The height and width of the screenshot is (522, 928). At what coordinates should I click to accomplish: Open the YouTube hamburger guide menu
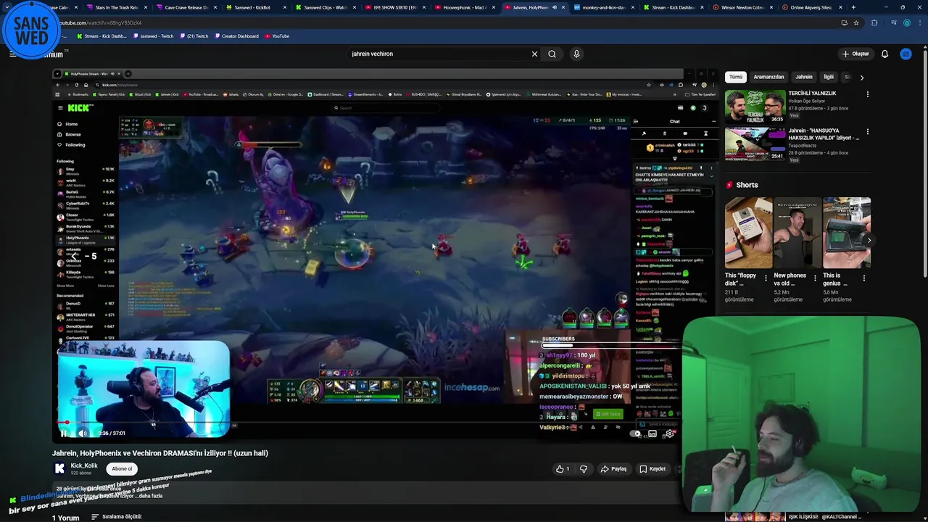point(12,54)
